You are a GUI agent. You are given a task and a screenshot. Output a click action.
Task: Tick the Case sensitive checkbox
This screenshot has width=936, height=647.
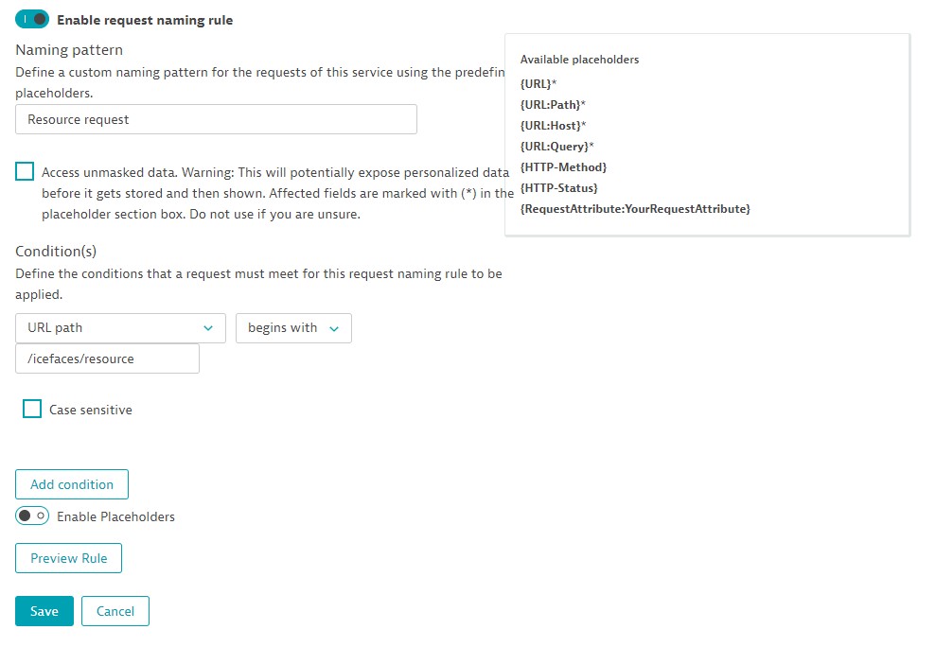[32, 409]
